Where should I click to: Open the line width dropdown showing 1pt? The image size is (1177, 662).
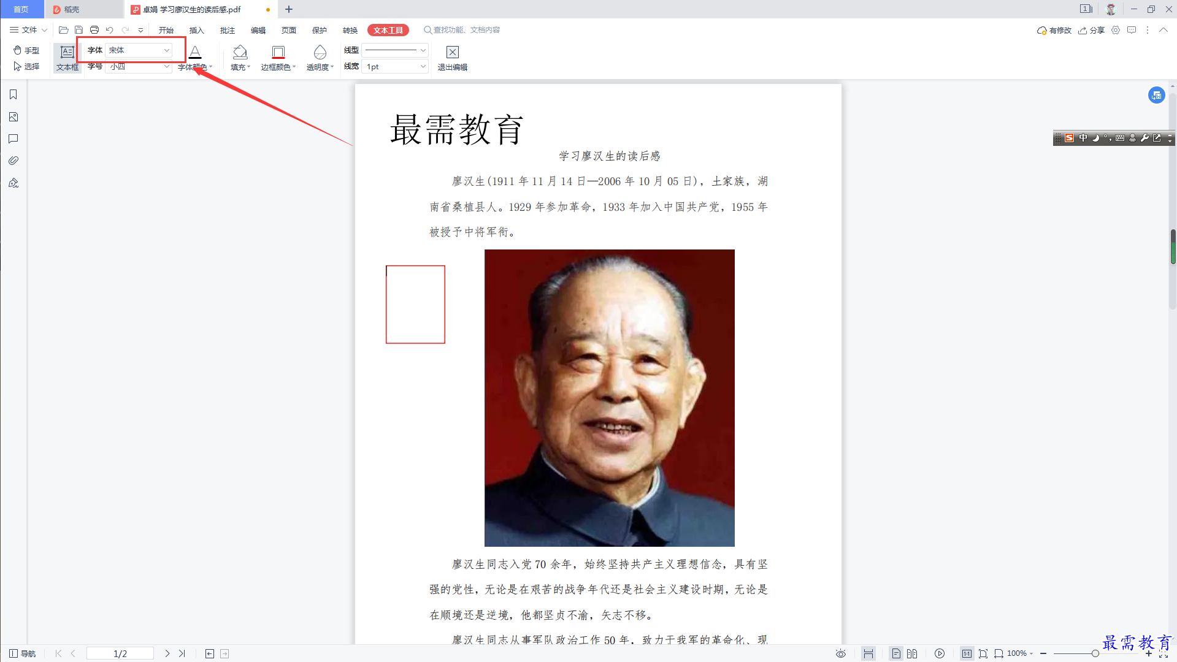click(x=395, y=66)
